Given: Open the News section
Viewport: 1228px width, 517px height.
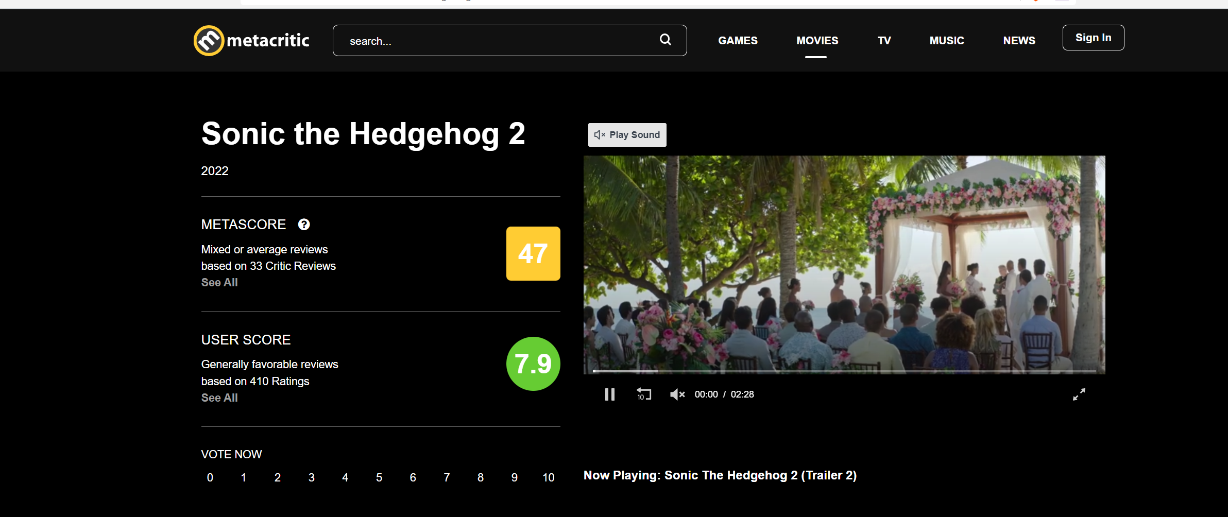Looking at the screenshot, I should pos(1019,41).
